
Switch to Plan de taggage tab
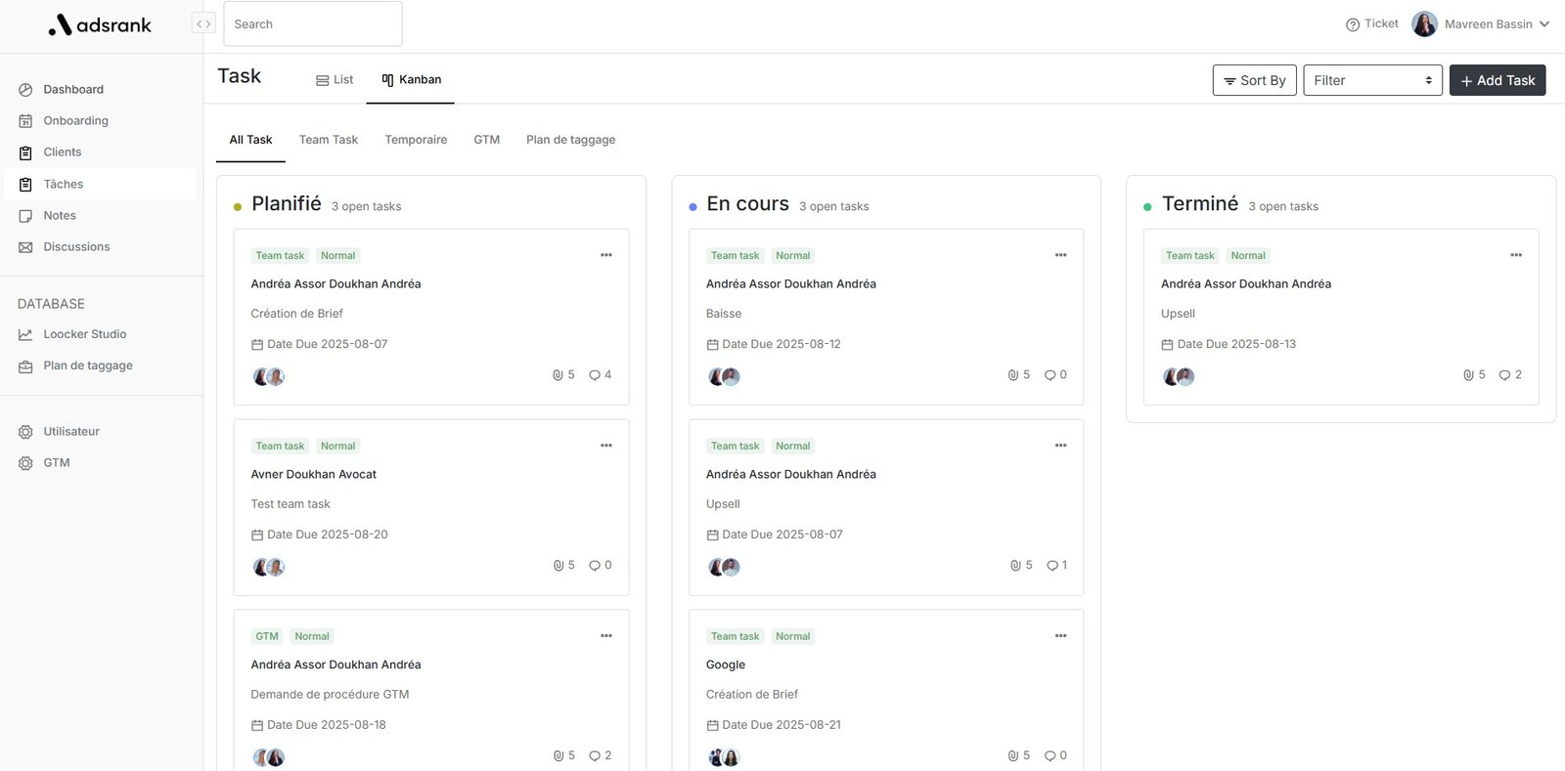(x=570, y=140)
